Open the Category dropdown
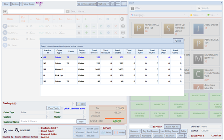The image size is (224, 140). pyautogui.click(x=184, y=15)
